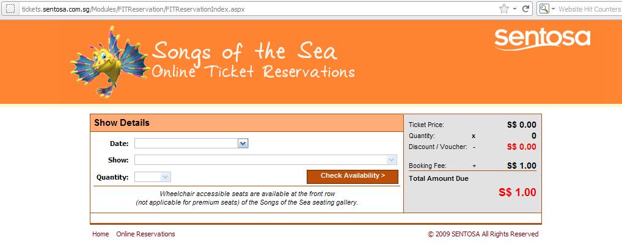Screen dimensions: 622x248
Task: Expand the Date dropdown
Action: [243, 144]
